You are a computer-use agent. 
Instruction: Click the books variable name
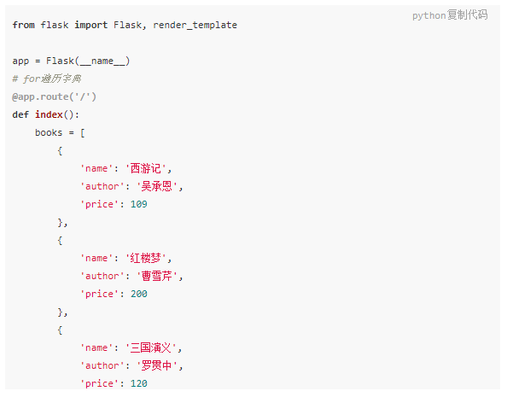click(49, 132)
